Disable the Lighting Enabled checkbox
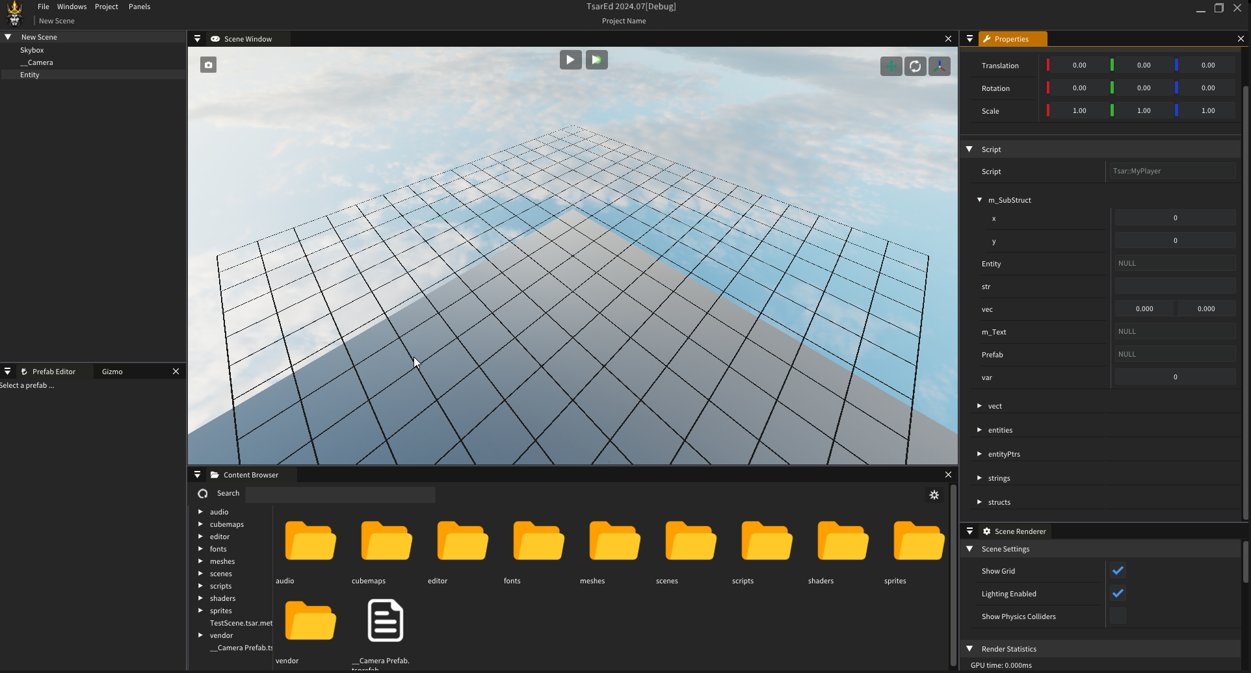1251x673 pixels. point(1118,594)
